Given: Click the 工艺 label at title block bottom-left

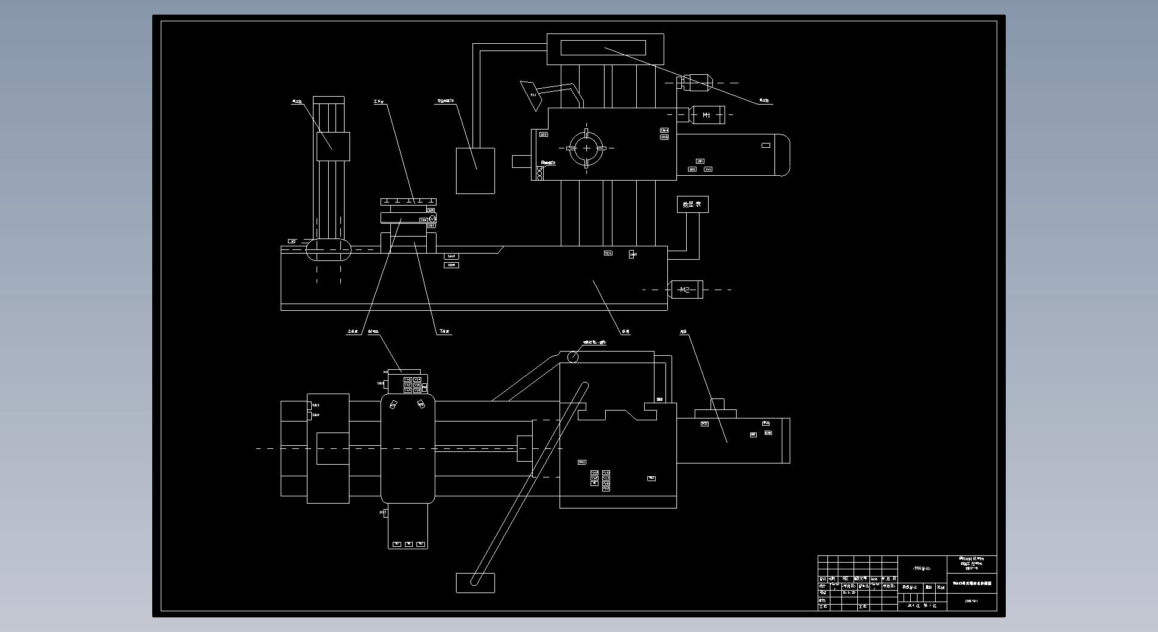Looking at the screenshot, I should tap(823, 606).
